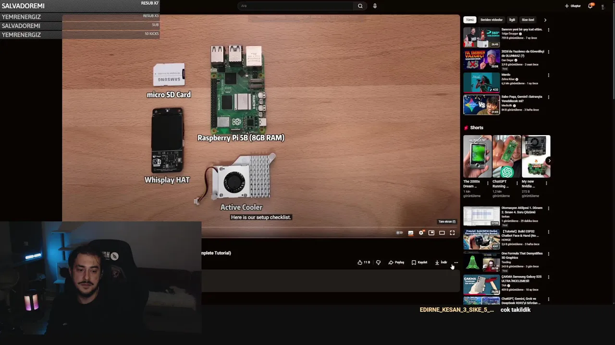Dislike the video

[x=378, y=263]
